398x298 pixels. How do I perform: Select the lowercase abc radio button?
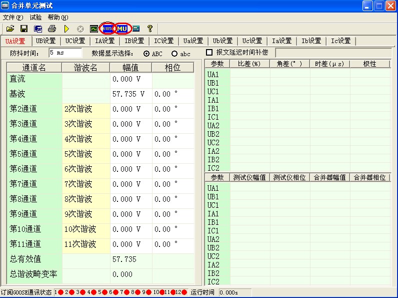tap(174, 54)
